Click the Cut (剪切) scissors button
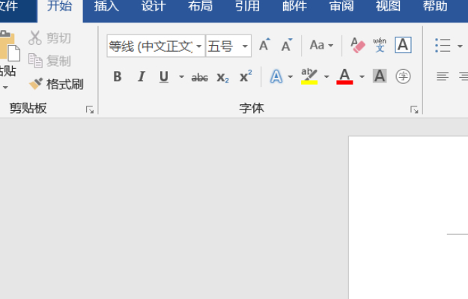 (x=49, y=38)
